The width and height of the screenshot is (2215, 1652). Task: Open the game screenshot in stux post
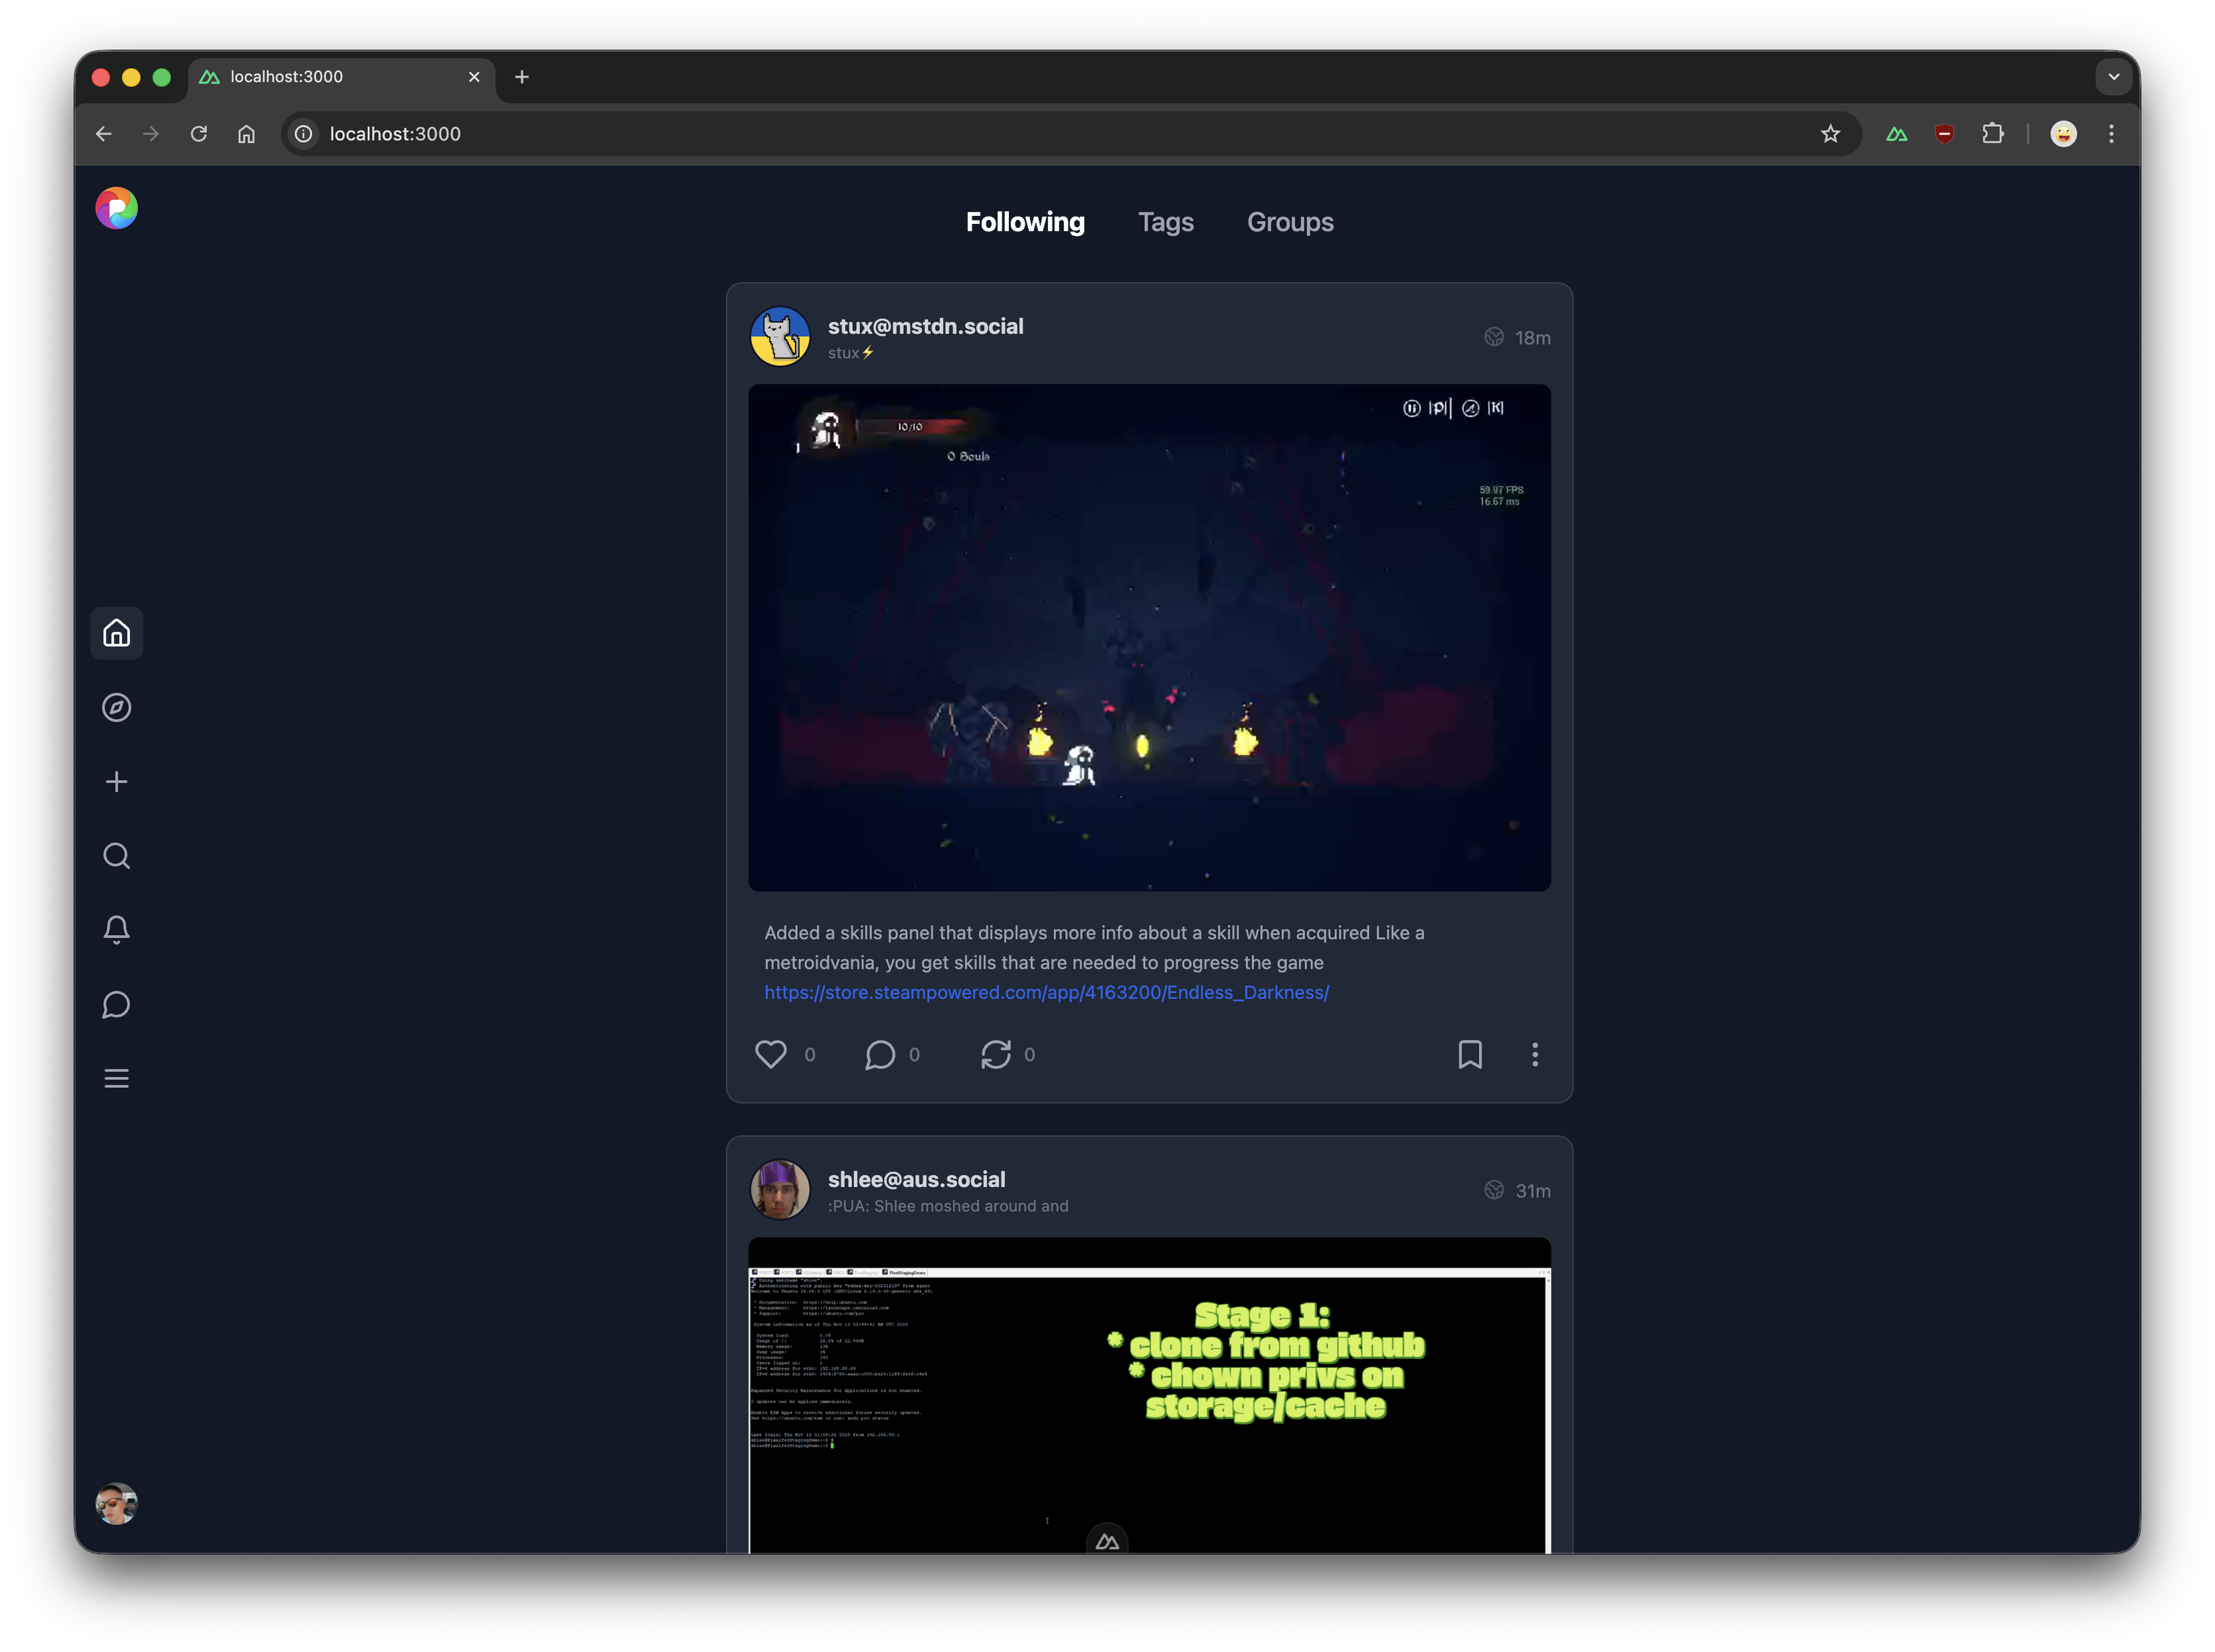[1149, 638]
